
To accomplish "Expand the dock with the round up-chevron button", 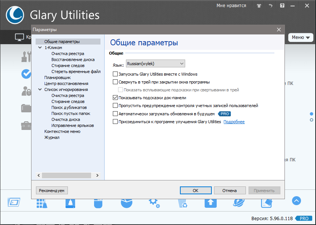I will tap(297, 201).
